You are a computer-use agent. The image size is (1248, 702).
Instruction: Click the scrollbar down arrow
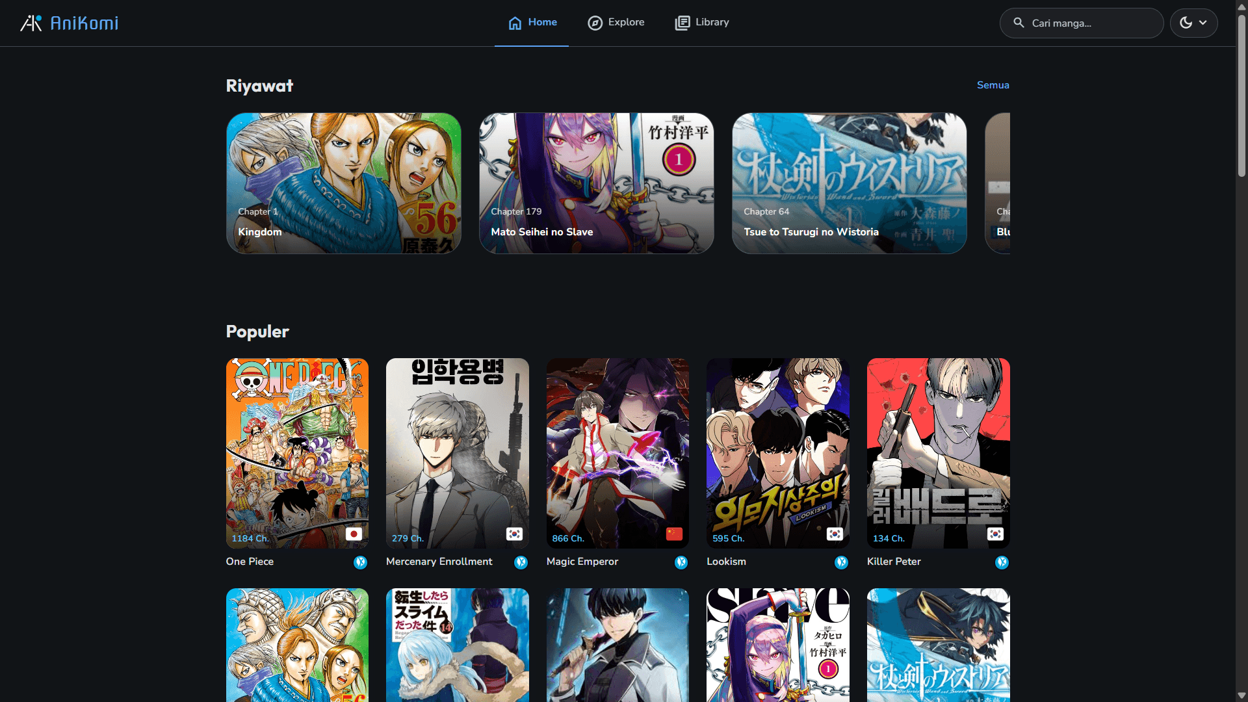[x=1241, y=695]
